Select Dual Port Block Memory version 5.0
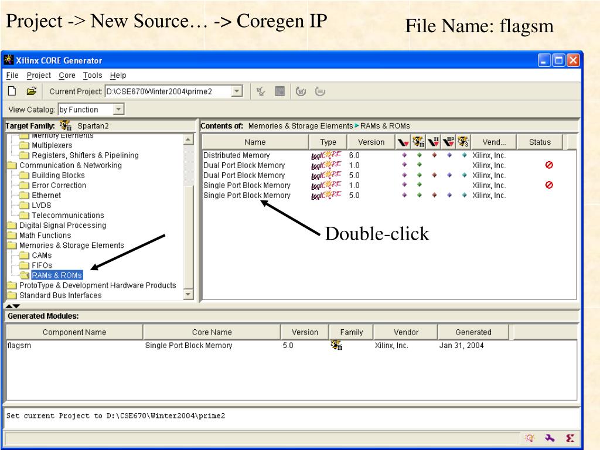Viewport: 600px width, 450px height. click(388, 175)
